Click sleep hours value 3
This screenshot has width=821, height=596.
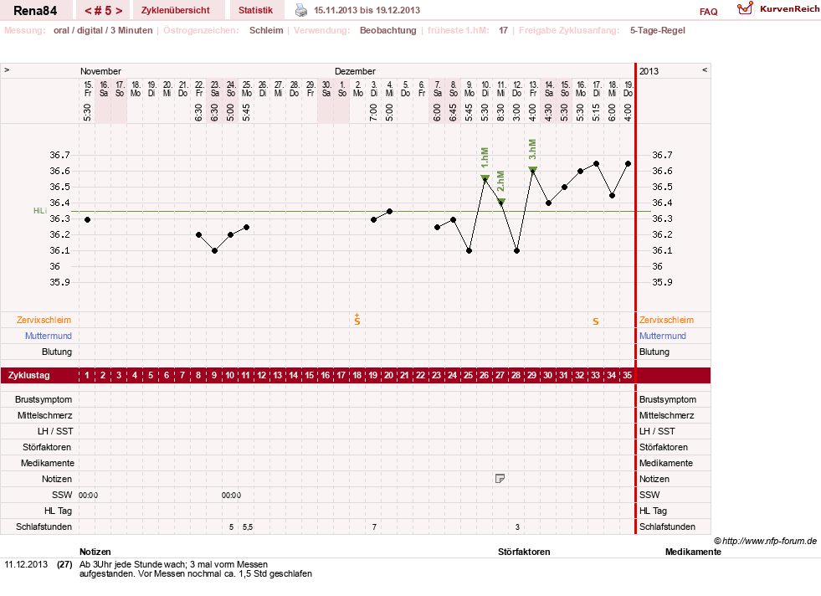(517, 527)
